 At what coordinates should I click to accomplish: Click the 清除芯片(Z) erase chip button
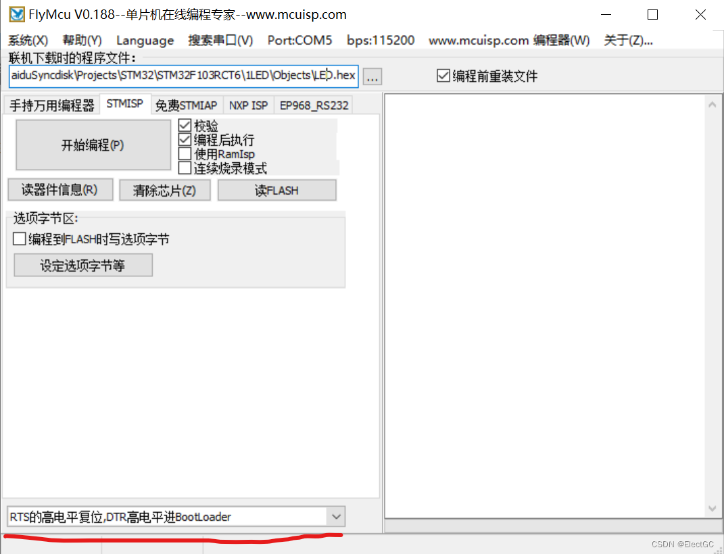pos(165,190)
